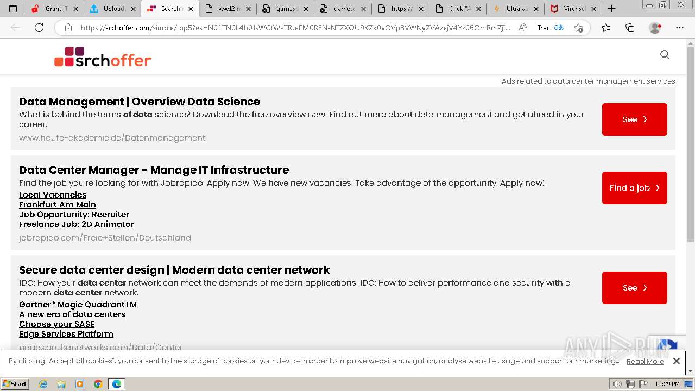Screen dimensions: 695x391
Task: Click the translate icon in address bar
Action: click(x=559, y=28)
